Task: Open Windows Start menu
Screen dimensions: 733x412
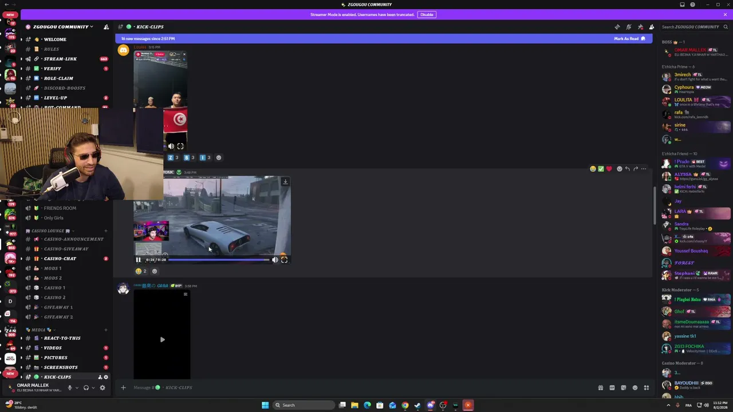Action: (265, 405)
